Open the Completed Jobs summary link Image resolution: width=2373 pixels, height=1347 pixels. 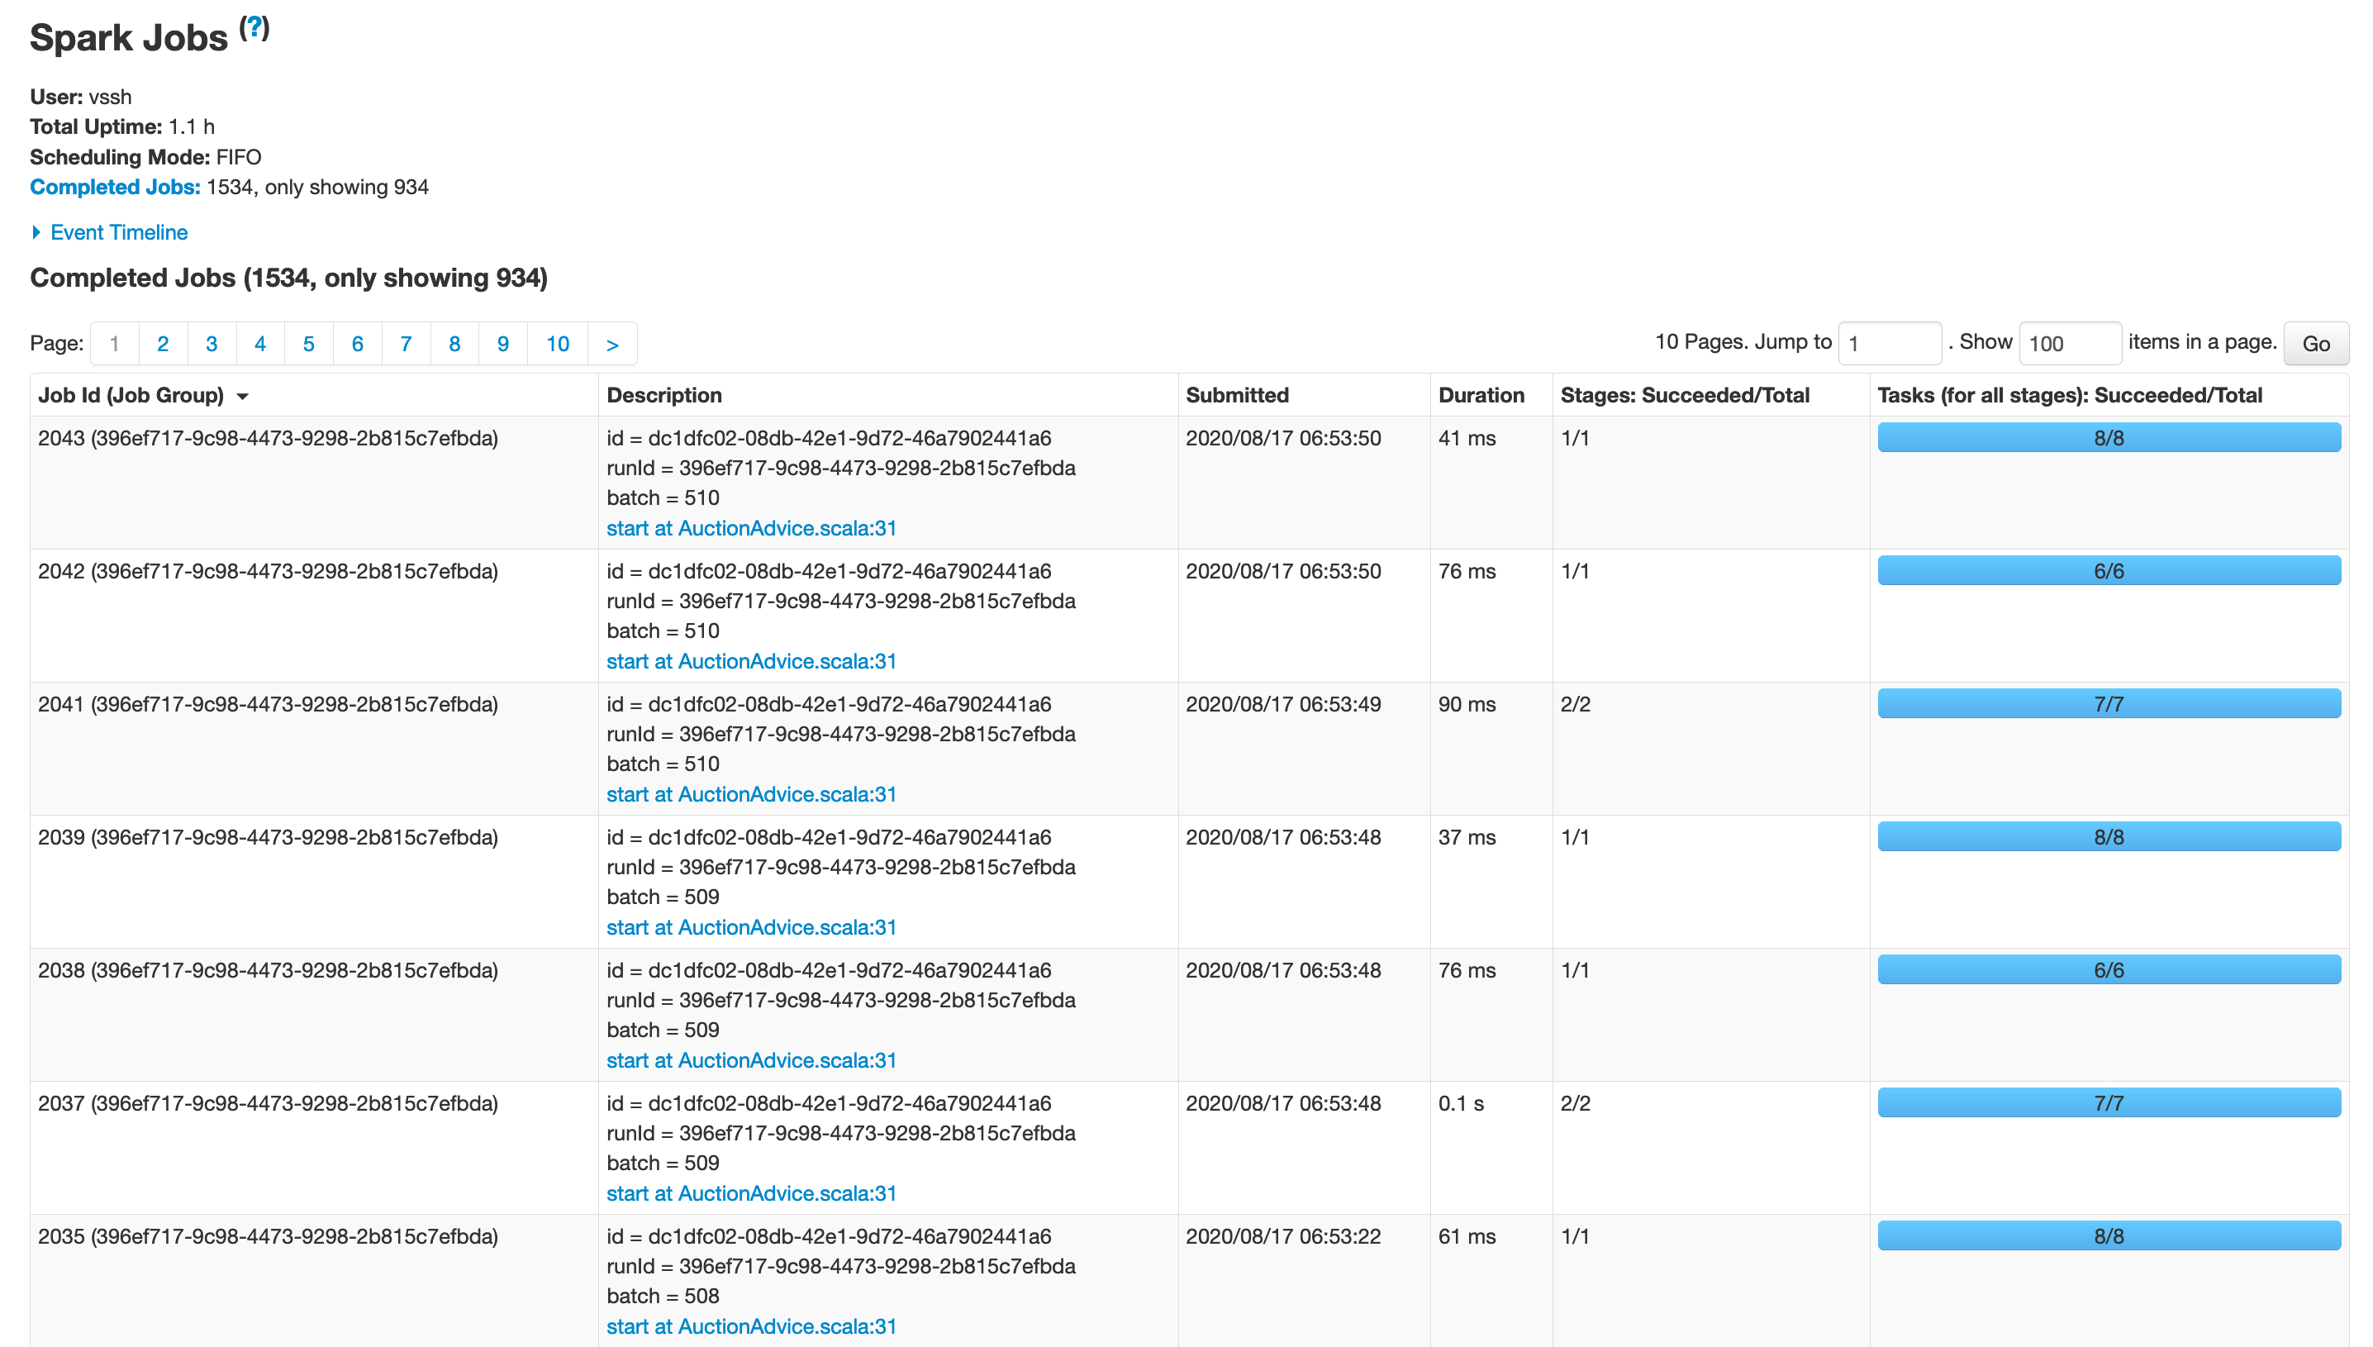(115, 187)
